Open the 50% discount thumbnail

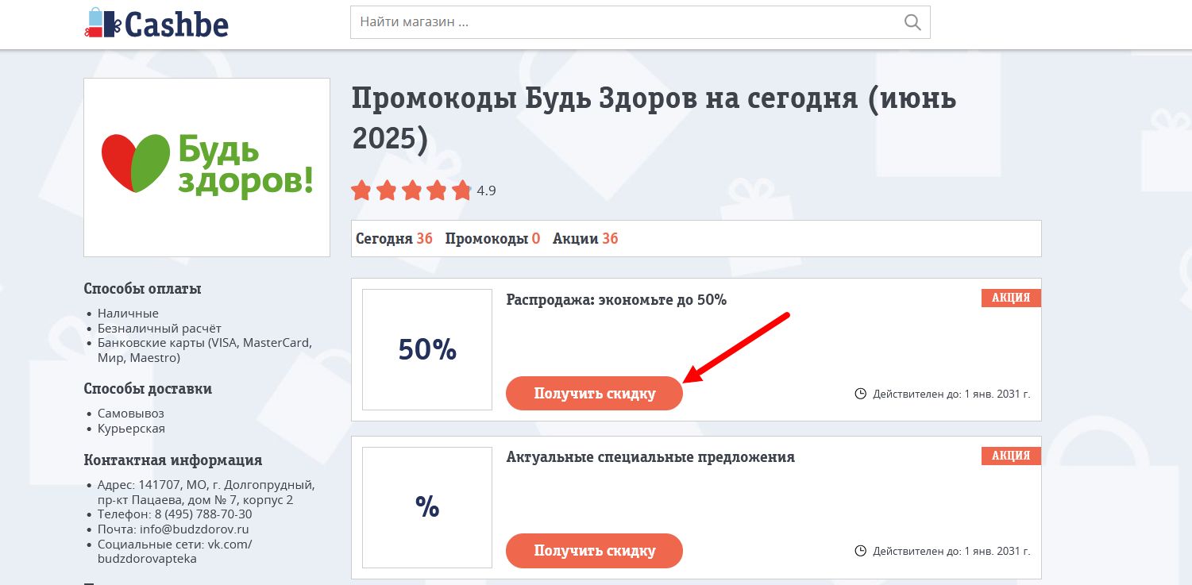[x=427, y=349]
